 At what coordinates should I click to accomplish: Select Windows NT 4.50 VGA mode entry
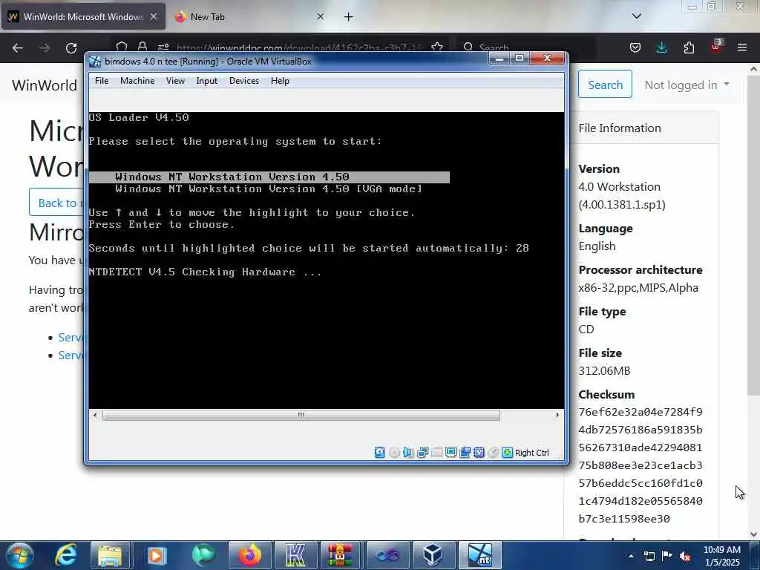pos(269,189)
